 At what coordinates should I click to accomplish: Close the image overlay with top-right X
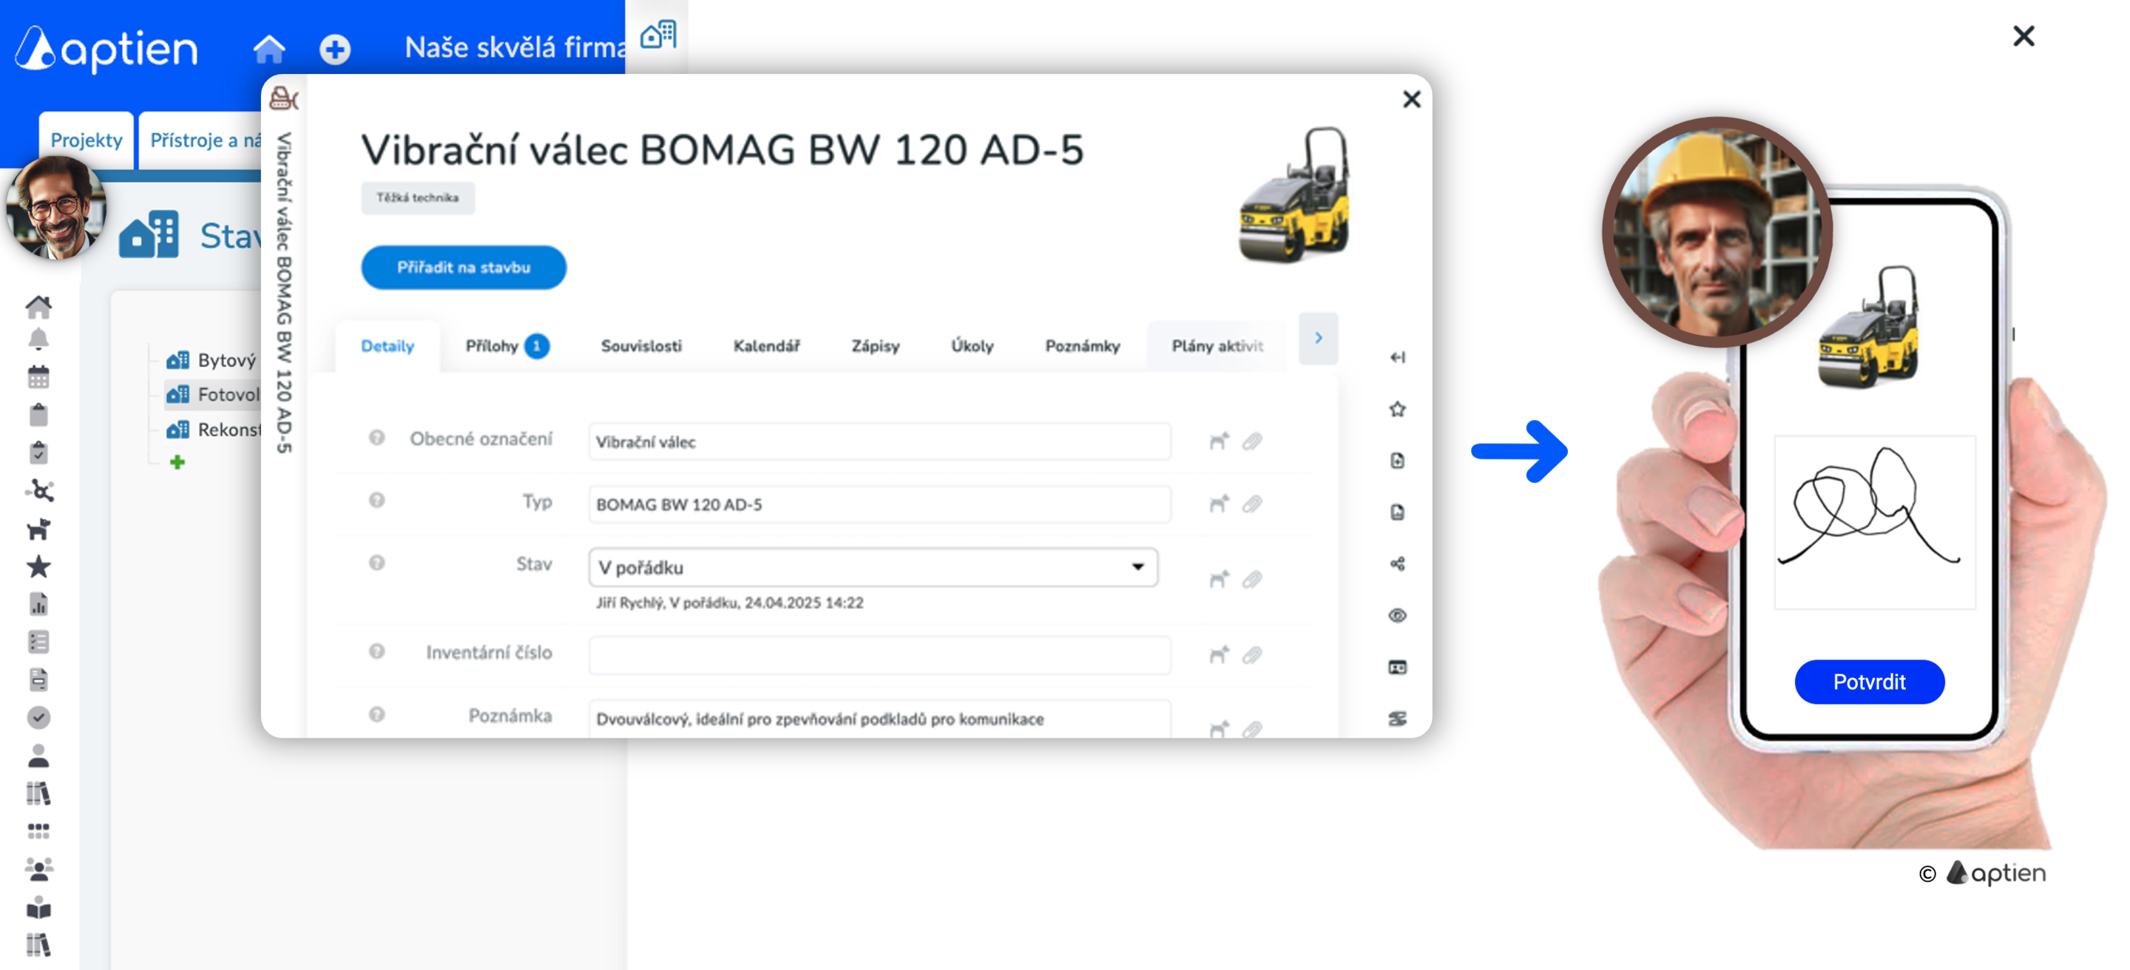(x=2023, y=35)
